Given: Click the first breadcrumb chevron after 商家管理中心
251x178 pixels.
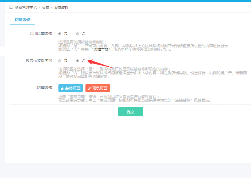Looking at the screenshot, I should [40, 7].
